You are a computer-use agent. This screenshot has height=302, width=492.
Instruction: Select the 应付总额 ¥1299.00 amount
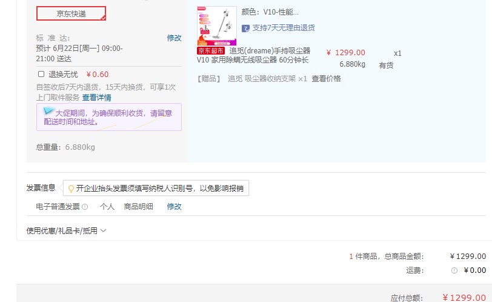464,297
